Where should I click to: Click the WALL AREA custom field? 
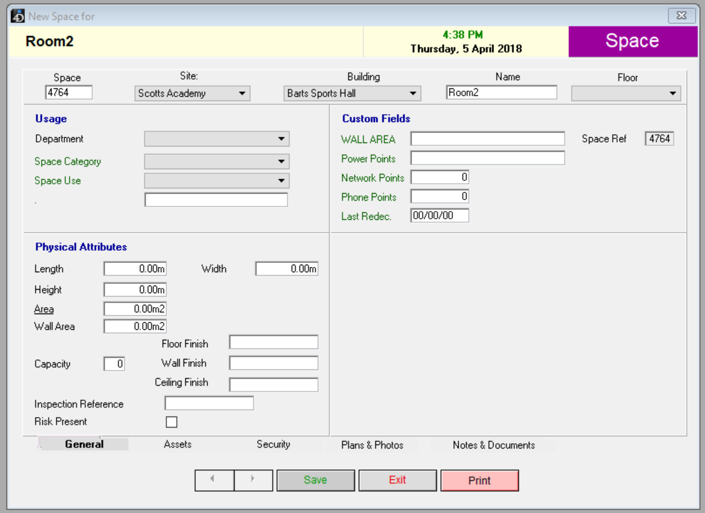pos(488,139)
